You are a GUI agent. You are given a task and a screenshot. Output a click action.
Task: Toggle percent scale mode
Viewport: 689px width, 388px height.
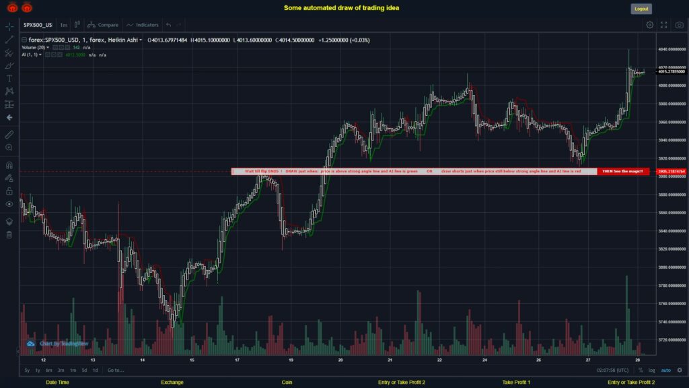[641, 370]
